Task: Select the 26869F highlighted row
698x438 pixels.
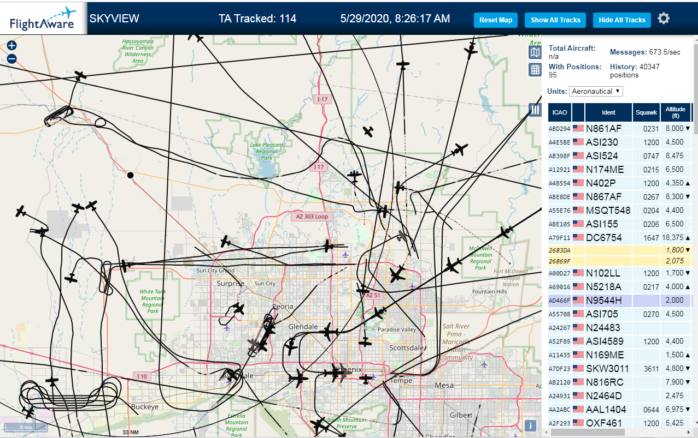Action: point(620,261)
